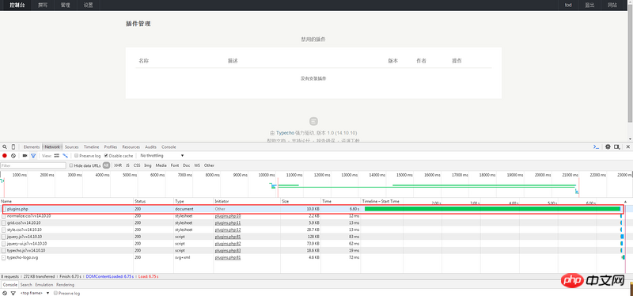
Task: Enable Preserve log in the console drawer
Action: pyautogui.click(x=55, y=293)
